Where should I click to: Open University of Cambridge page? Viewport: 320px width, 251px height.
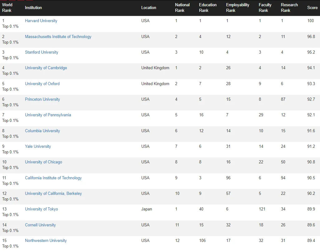coord(46,68)
